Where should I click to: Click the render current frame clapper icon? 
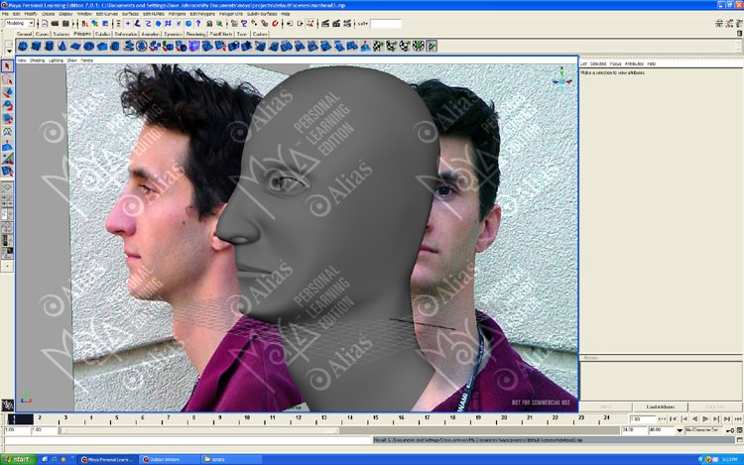pyautogui.click(x=325, y=23)
